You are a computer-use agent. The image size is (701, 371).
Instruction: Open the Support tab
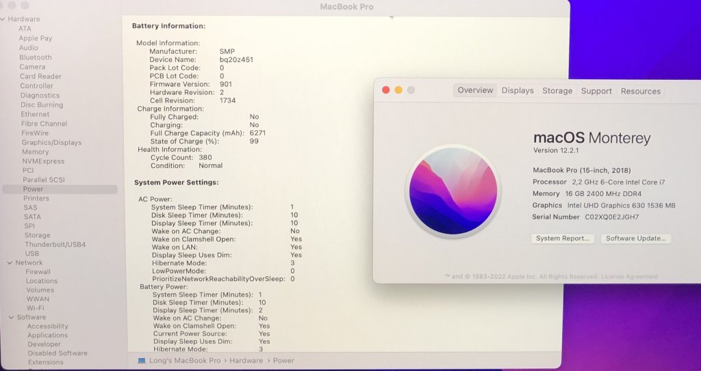click(x=596, y=91)
